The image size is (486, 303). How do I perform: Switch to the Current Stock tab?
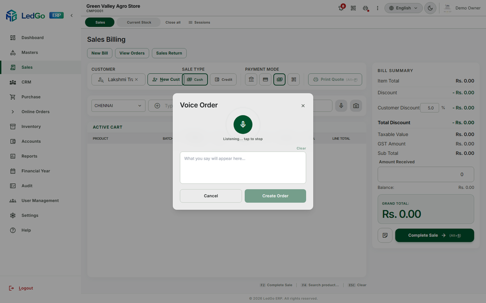pos(139,22)
